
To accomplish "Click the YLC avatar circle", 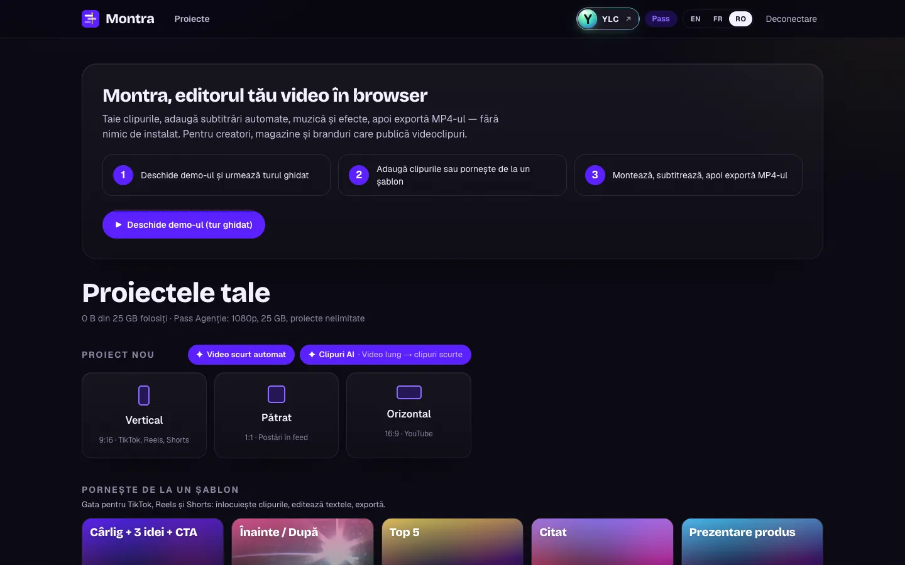I will (x=588, y=19).
